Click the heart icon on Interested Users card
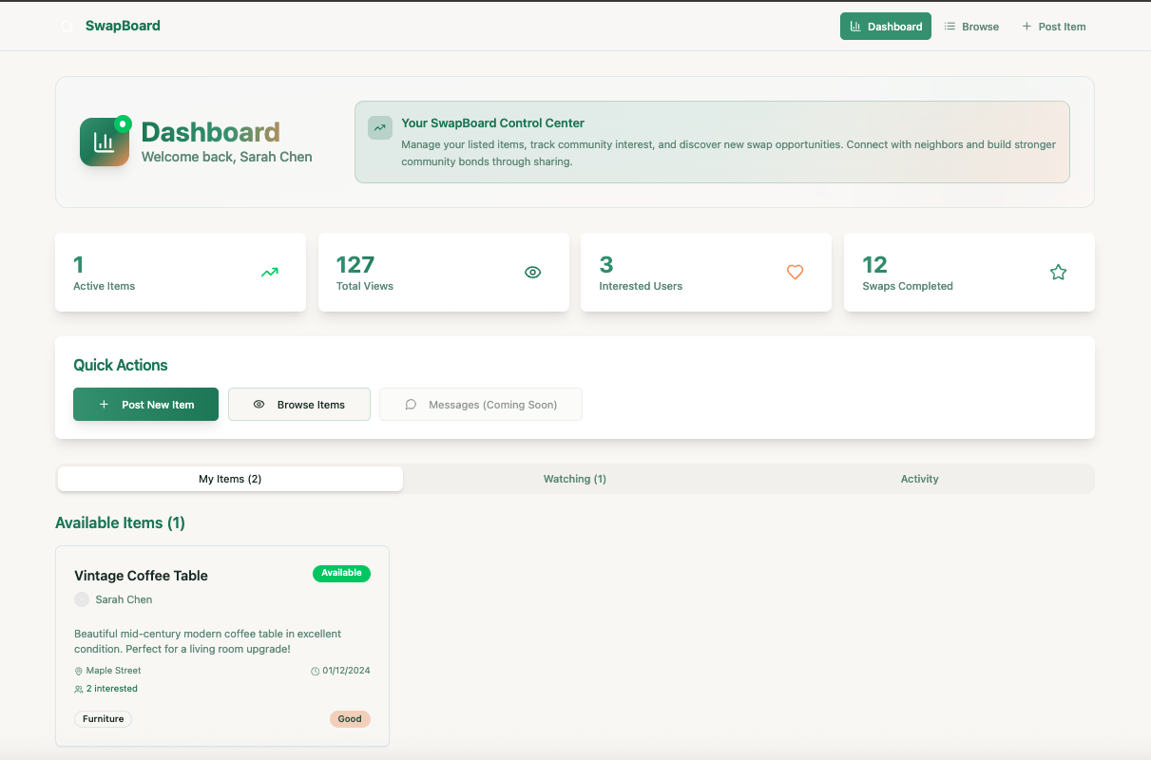1151x760 pixels. (795, 272)
